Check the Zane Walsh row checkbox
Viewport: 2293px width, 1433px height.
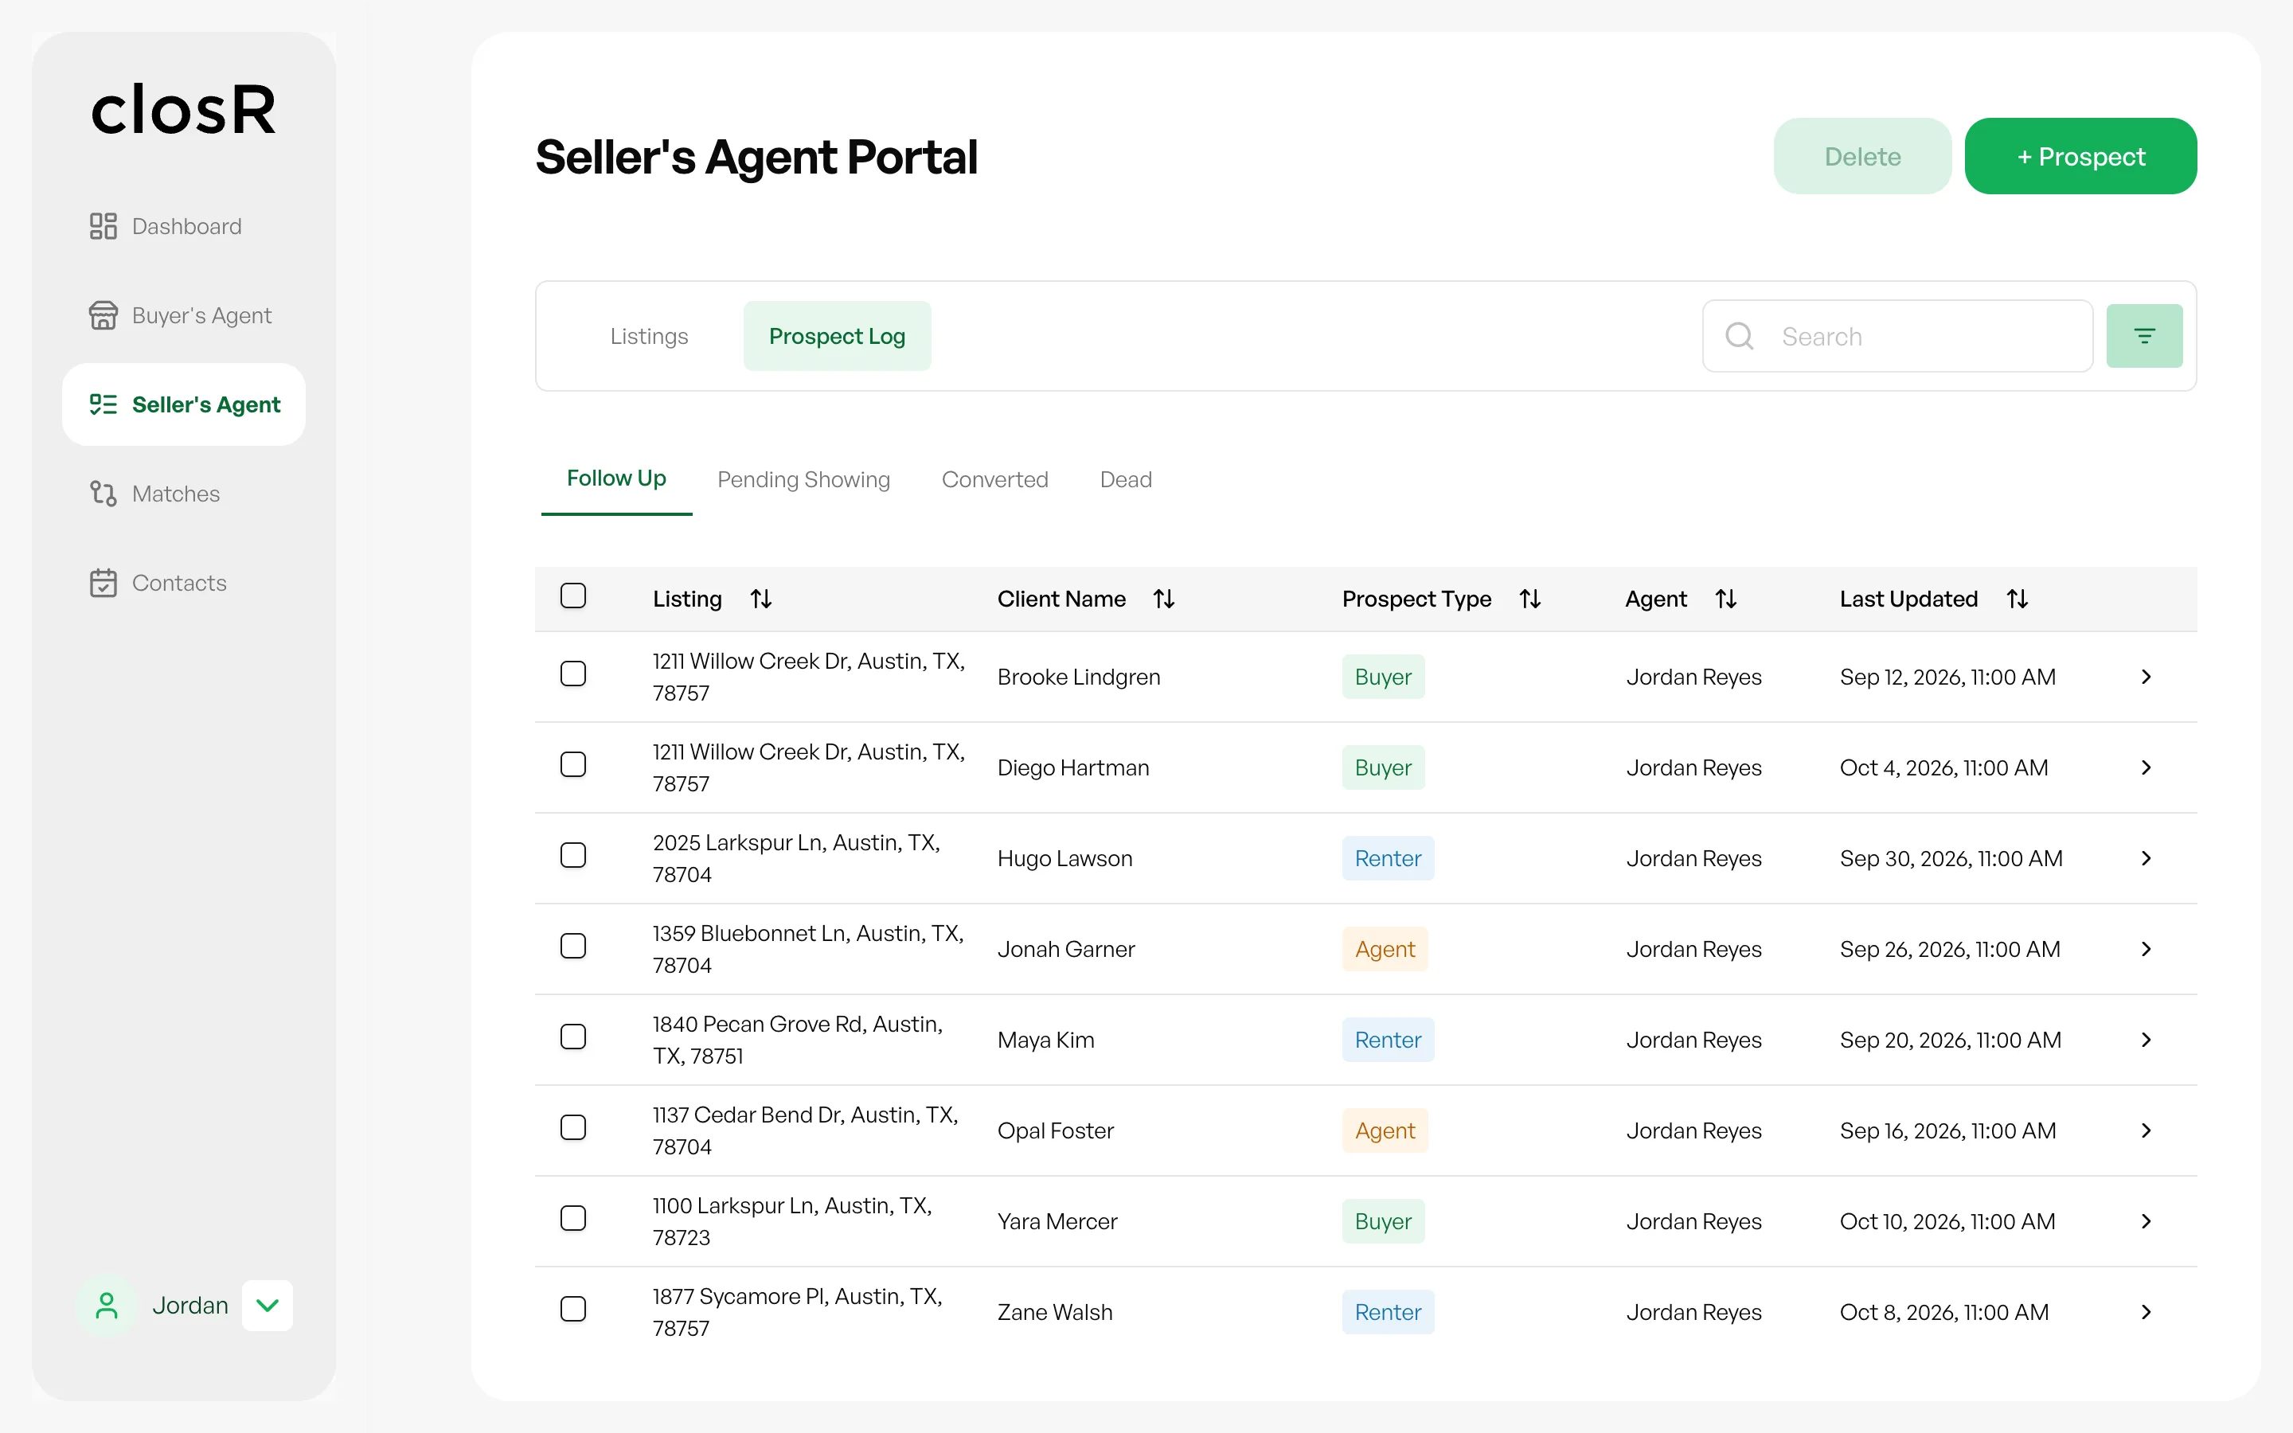point(573,1309)
